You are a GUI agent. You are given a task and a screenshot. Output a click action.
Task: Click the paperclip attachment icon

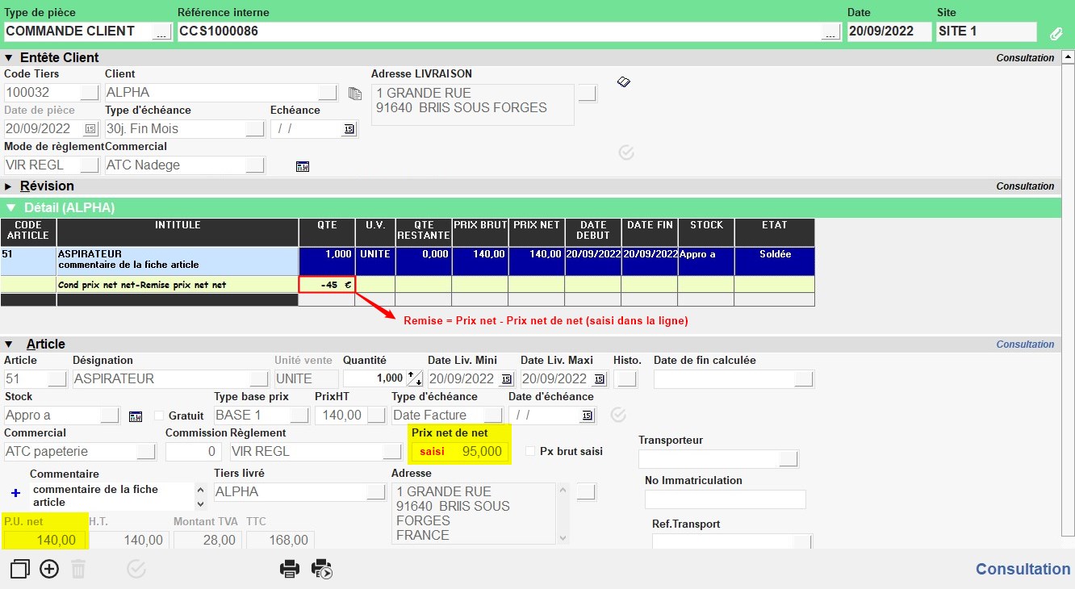coord(1056,34)
